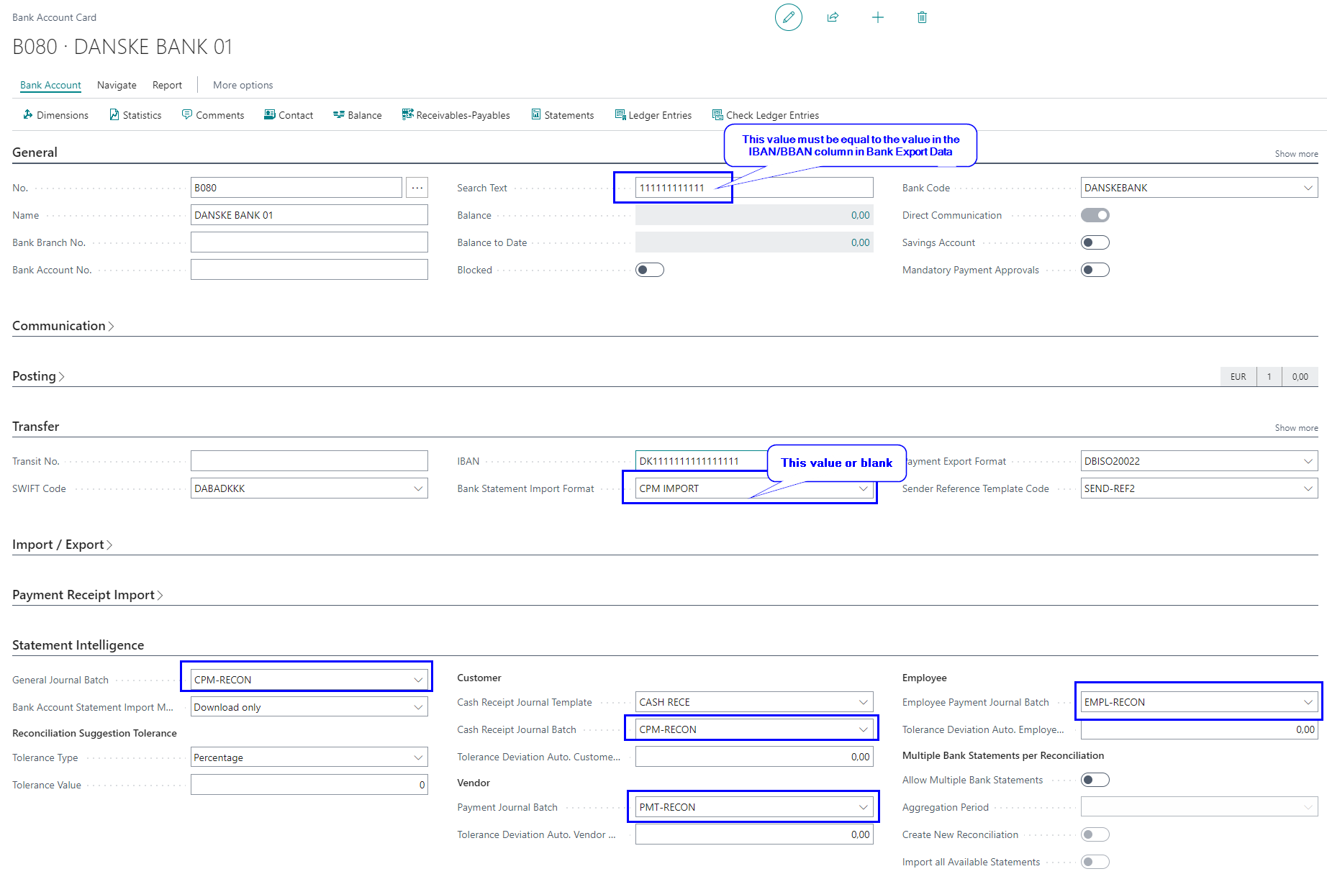The width and height of the screenshot is (1327, 874).
Task: Click the pencil edit icon
Action: tap(788, 17)
